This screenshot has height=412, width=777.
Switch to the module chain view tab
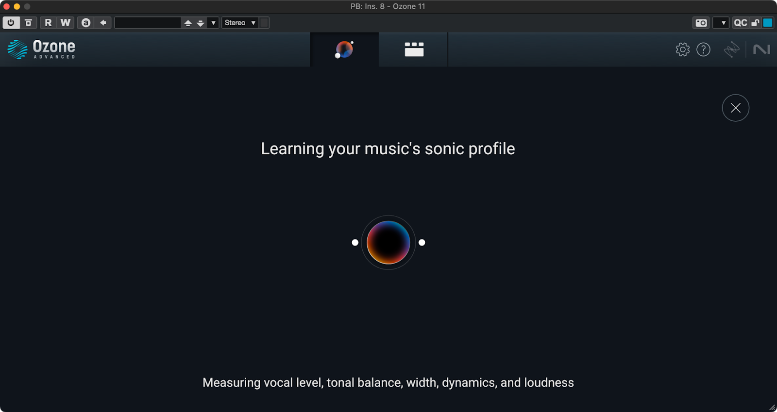click(x=414, y=49)
